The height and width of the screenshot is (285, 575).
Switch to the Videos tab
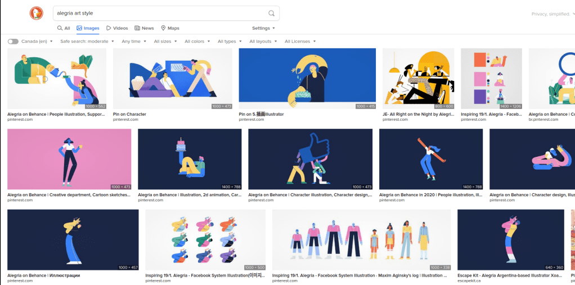pyautogui.click(x=117, y=28)
